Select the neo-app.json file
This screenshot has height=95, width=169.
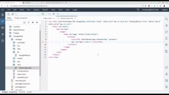point(21,80)
